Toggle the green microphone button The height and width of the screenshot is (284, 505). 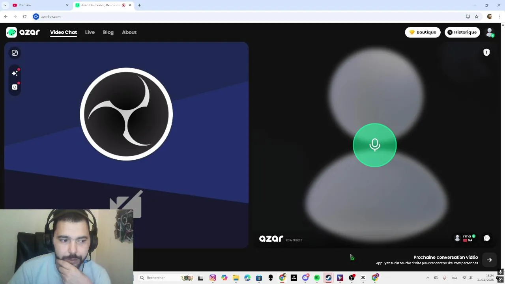tap(375, 145)
